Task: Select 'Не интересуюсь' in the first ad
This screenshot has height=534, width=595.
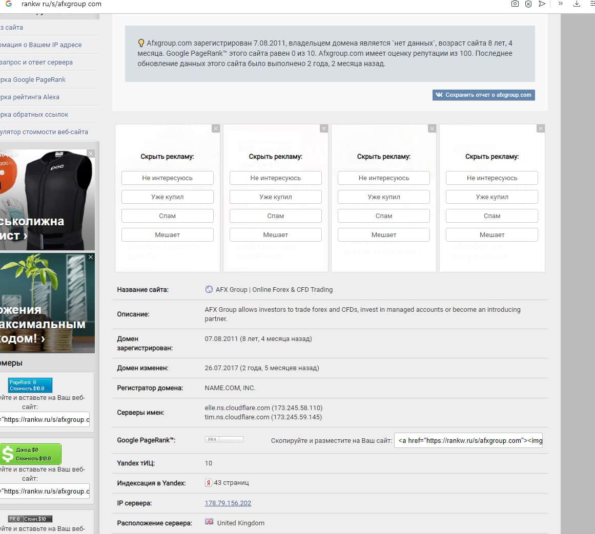Action: [x=168, y=178]
